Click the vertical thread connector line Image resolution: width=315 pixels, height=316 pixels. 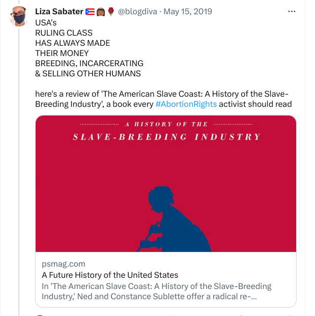click(x=19, y=171)
